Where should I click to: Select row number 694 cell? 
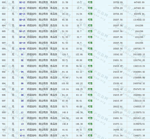(4, 83)
